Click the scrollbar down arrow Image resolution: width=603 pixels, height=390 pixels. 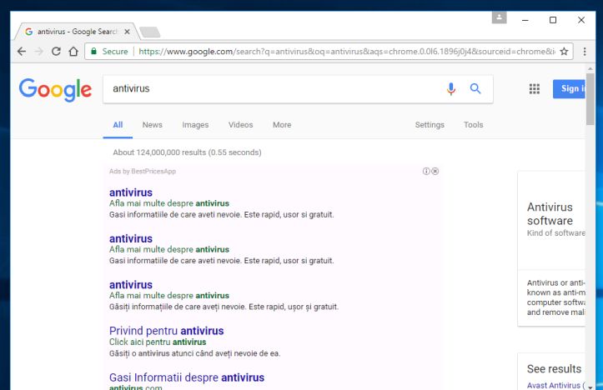click(590, 387)
